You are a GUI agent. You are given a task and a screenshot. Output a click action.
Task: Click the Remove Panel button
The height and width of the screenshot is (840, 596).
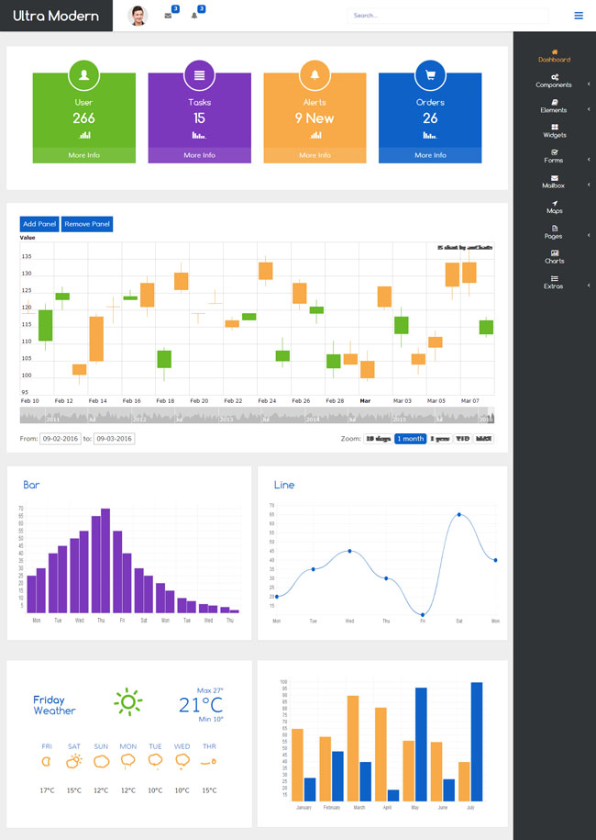click(87, 224)
